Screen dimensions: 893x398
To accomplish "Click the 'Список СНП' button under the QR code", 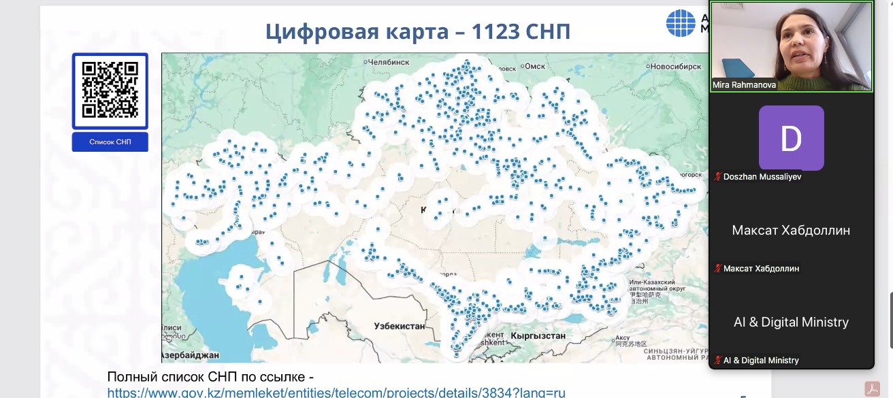I will [x=110, y=142].
